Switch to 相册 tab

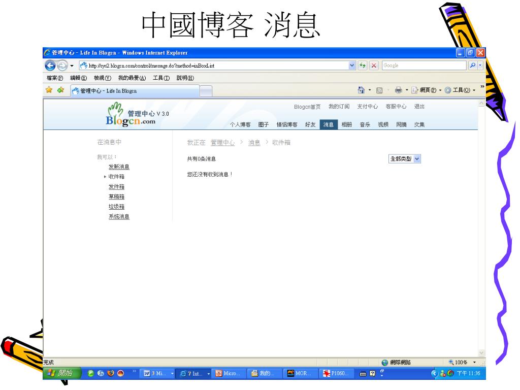[346, 125]
